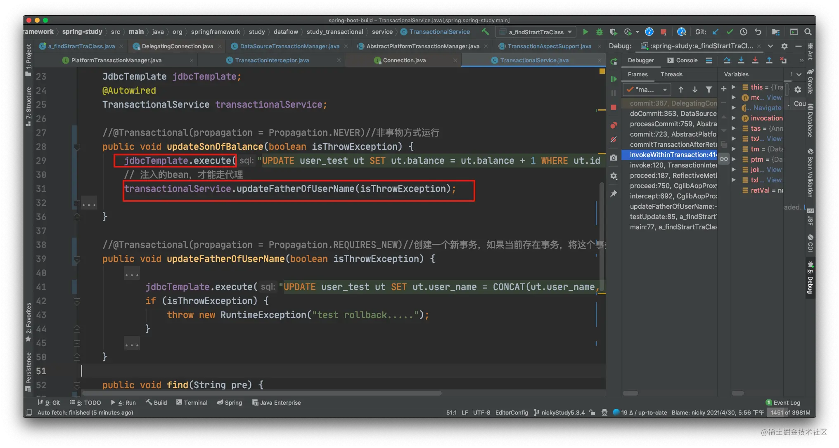
Task: Click Force Step Into red down arrow
Action: pos(755,60)
